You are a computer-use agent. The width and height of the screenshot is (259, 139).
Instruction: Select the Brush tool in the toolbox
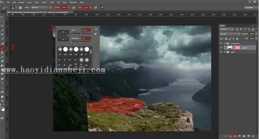[x=3, y=48]
